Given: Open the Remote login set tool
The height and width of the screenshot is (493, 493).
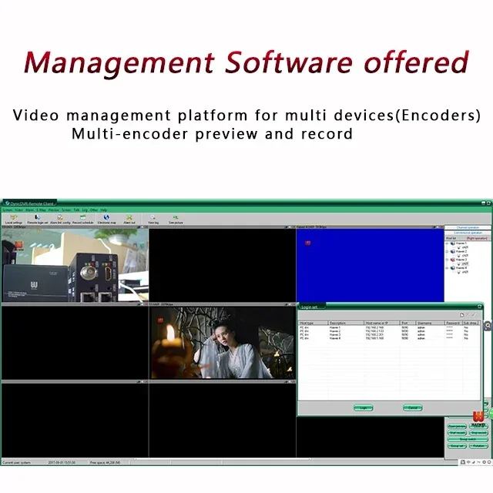Looking at the screenshot, I should pyautogui.click(x=38, y=219).
